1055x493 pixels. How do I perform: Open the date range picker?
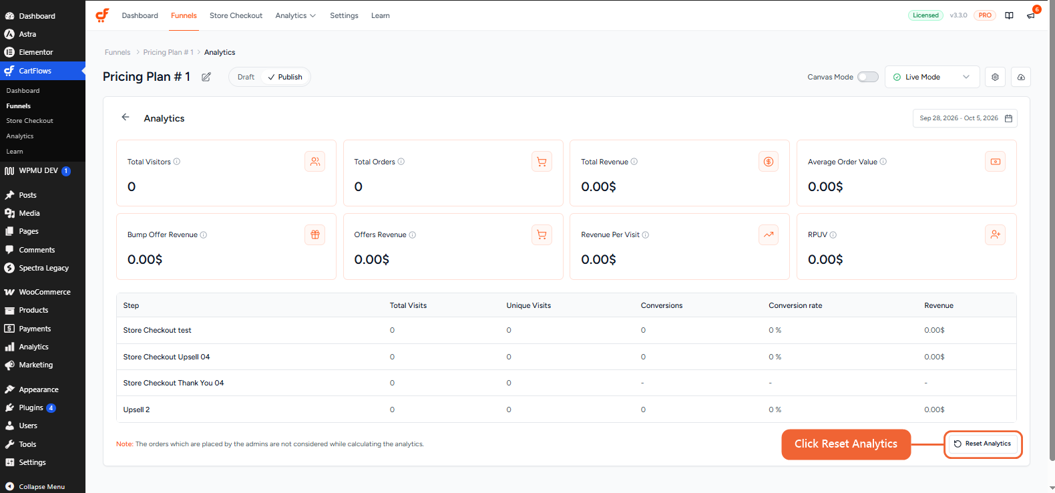tap(965, 118)
